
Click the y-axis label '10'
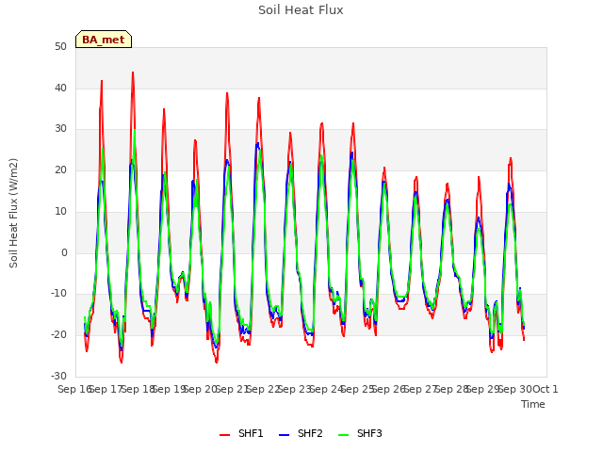(x=60, y=211)
